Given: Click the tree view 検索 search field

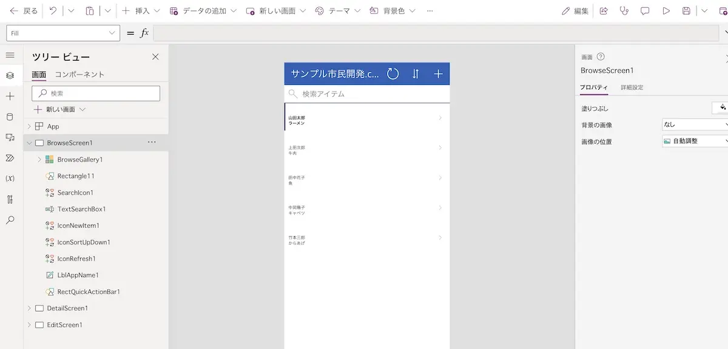Looking at the screenshot, I should click(96, 93).
